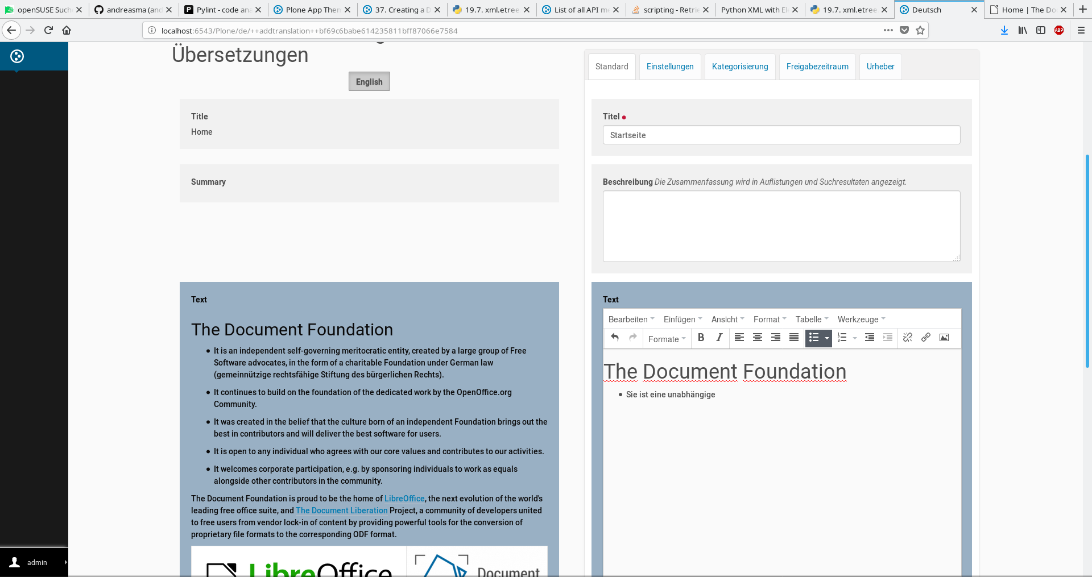This screenshot has height=577, width=1092.
Task: Open the Werkzeuge editor menu
Action: tap(861, 319)
